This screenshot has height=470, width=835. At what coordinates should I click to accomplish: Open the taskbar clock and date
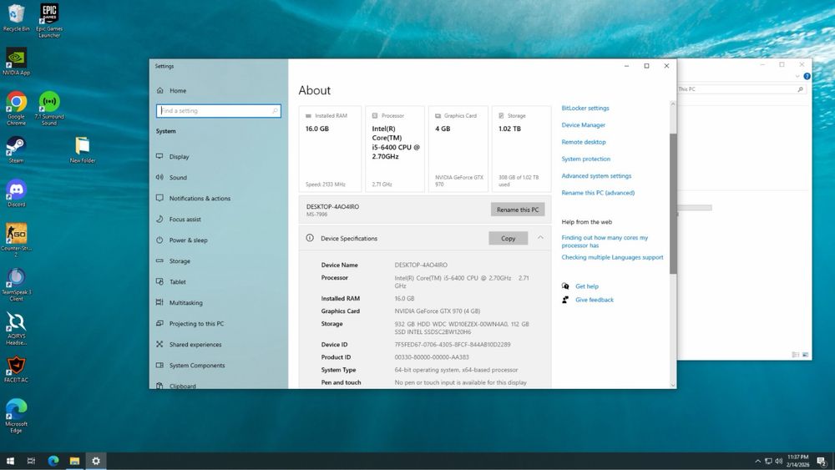[797, 461]
